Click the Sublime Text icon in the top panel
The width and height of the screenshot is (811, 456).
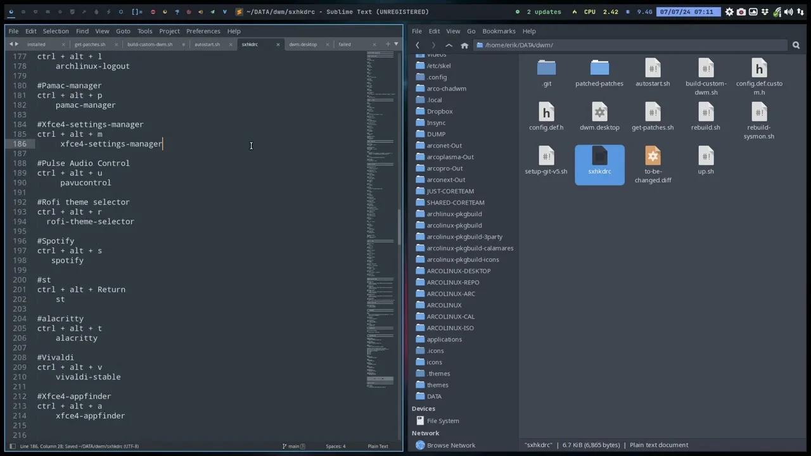coord(239,11)
